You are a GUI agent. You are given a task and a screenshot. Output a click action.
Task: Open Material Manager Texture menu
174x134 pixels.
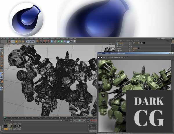20,123
